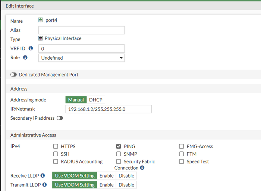The image size is (261, 191).
Task: Select DHCP addressing mode
Action: tap(96, 100)
